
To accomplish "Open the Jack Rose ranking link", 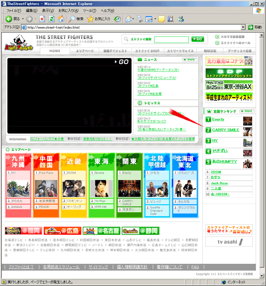I will coord(219,183).
